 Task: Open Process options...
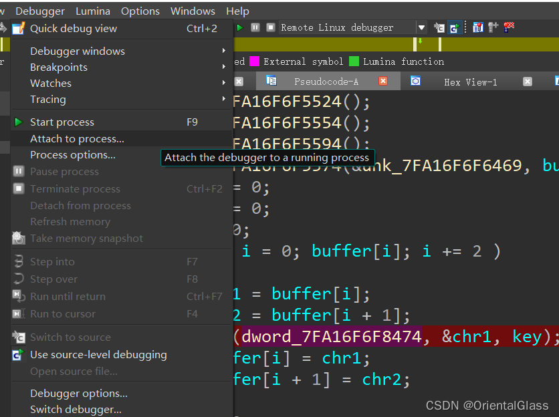point(122,154)
